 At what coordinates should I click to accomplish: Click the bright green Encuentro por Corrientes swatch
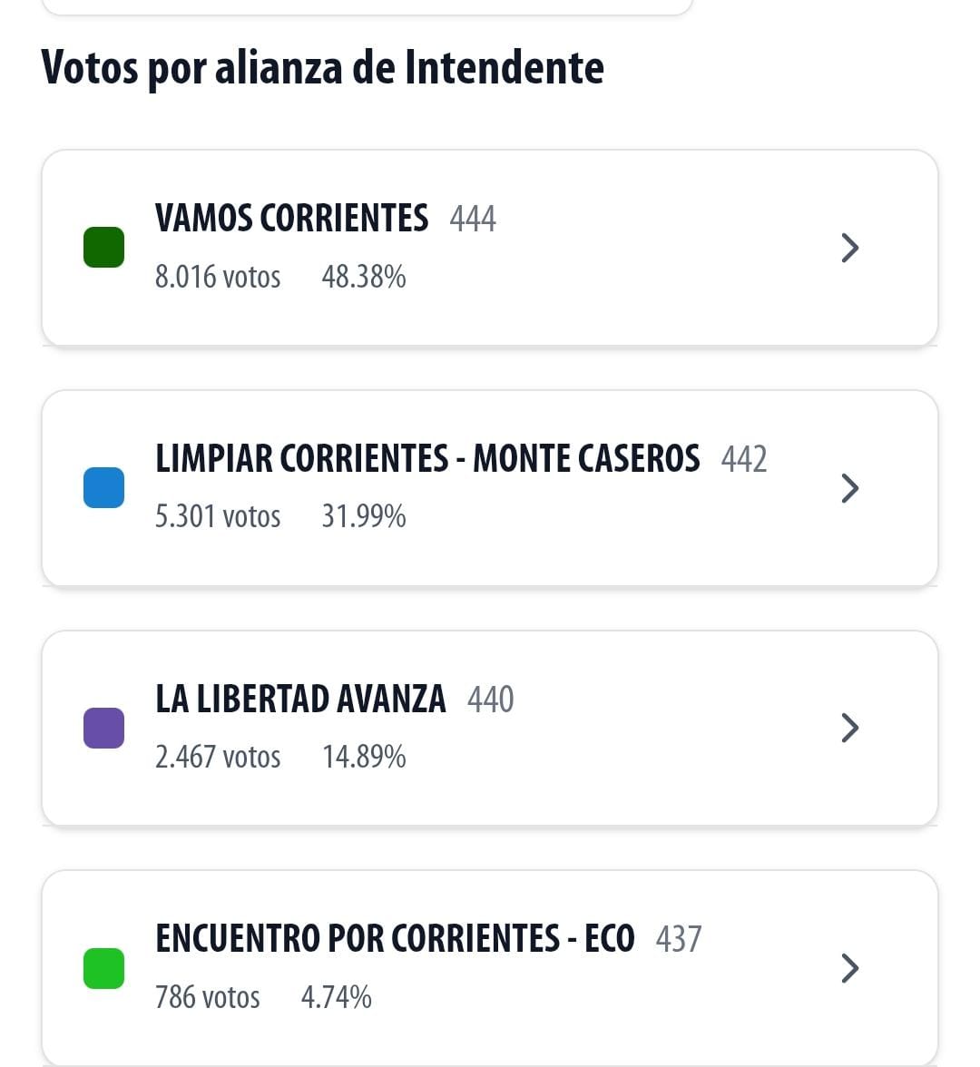click(103, 968)
